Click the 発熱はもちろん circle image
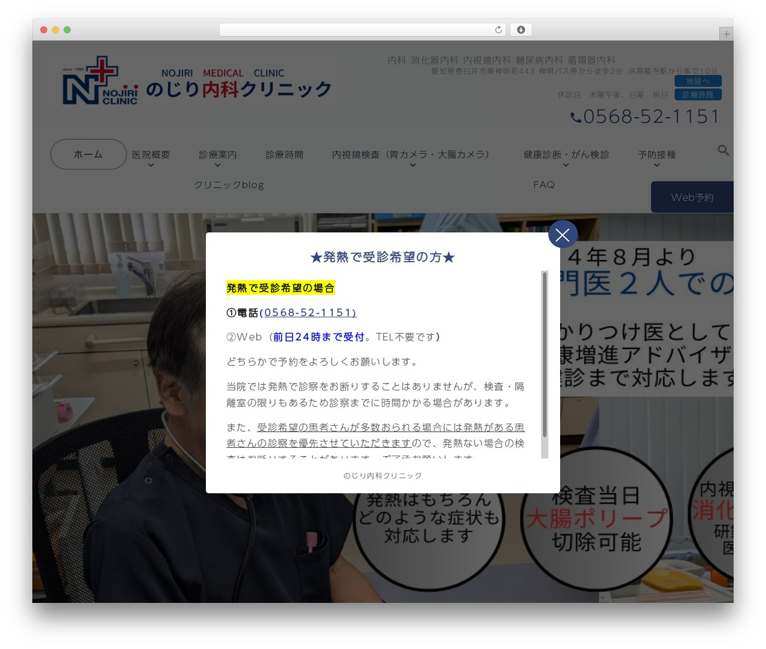The image size is (766, 649). [x=428, y=527]
